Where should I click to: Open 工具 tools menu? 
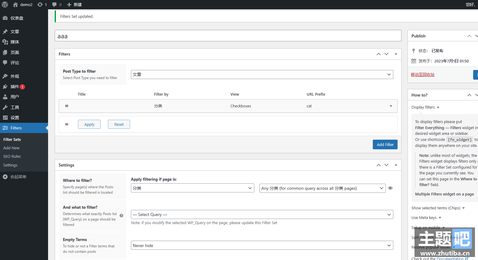(x=24, y=107)
